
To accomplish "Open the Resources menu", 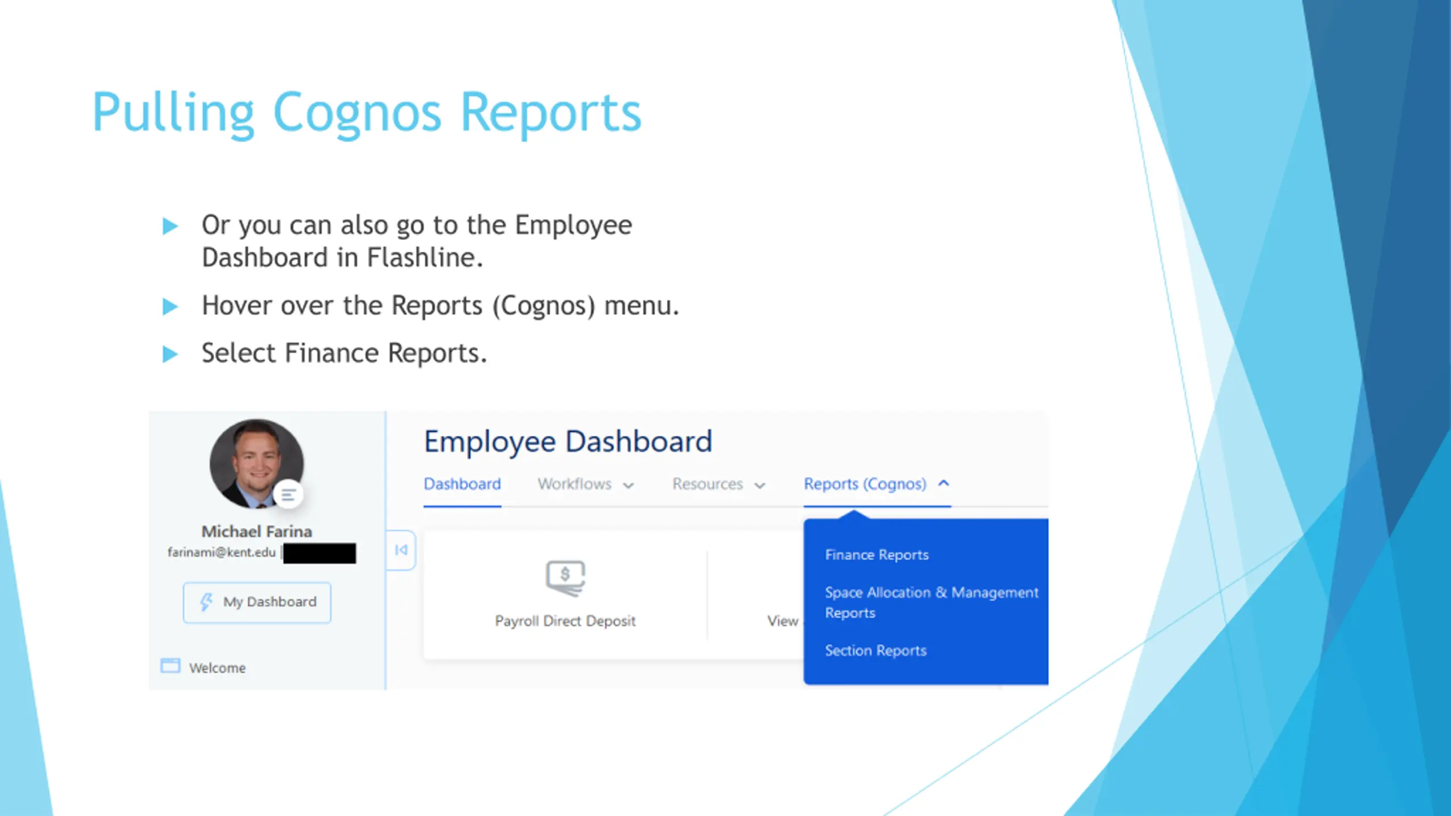I will point(719,484).
